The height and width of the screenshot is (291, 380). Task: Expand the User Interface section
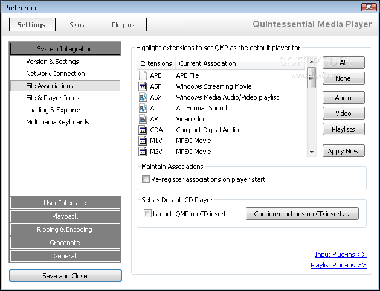[x=65, y=203]
